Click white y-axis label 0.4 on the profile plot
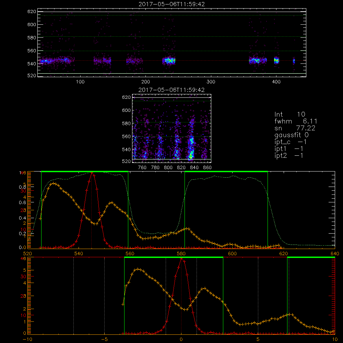Screen dimensions: 343x343 click(23, 218)
